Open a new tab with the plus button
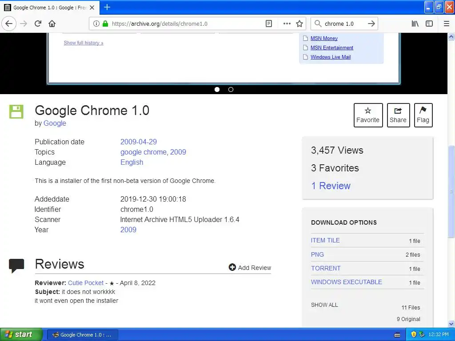 [x=107, y=7]
